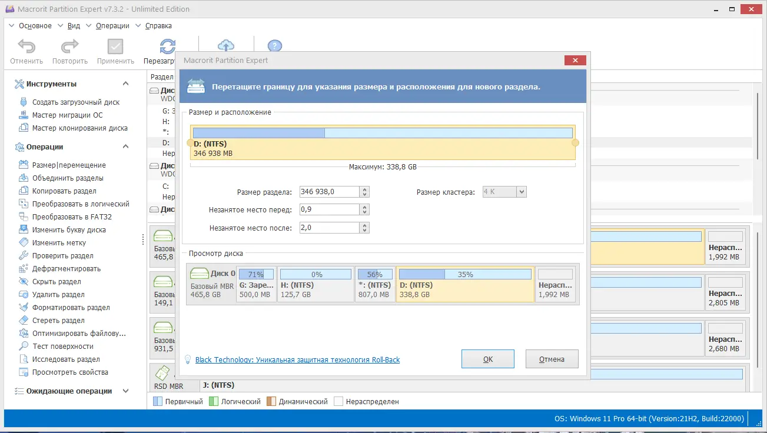The width and height of the screenshot is (767, 433).
Task: Click the Динамический legend color swatch
Action: [x=271, y=402]
